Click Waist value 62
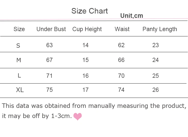The image size is (188, 137). point(121,45)
